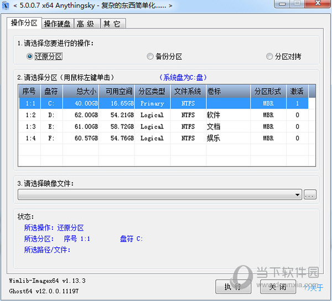Click the browse '...' button

pos(310,195)
